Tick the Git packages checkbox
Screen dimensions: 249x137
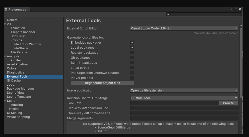[x=132, y=58]
